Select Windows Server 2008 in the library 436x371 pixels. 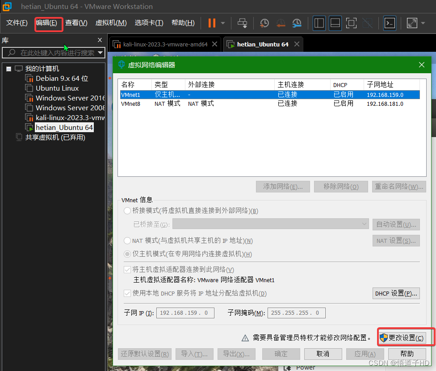70,108
